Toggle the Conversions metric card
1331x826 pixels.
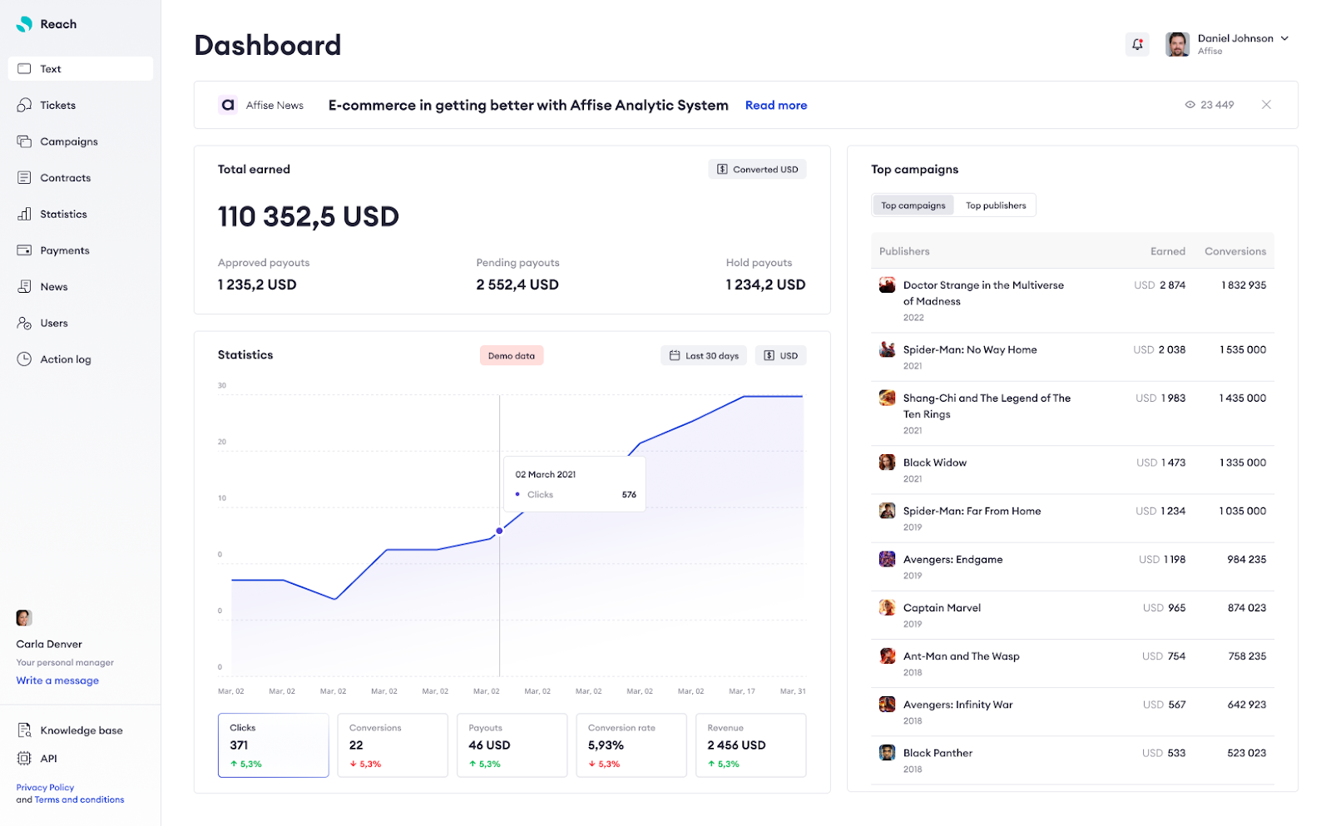392,744
